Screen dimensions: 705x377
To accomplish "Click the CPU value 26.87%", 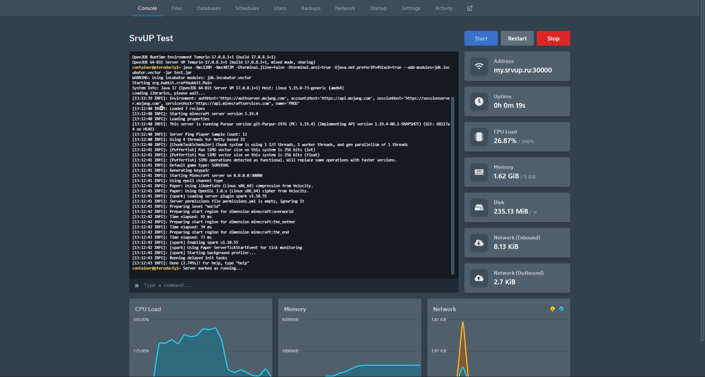I will [x=505, y=141].
